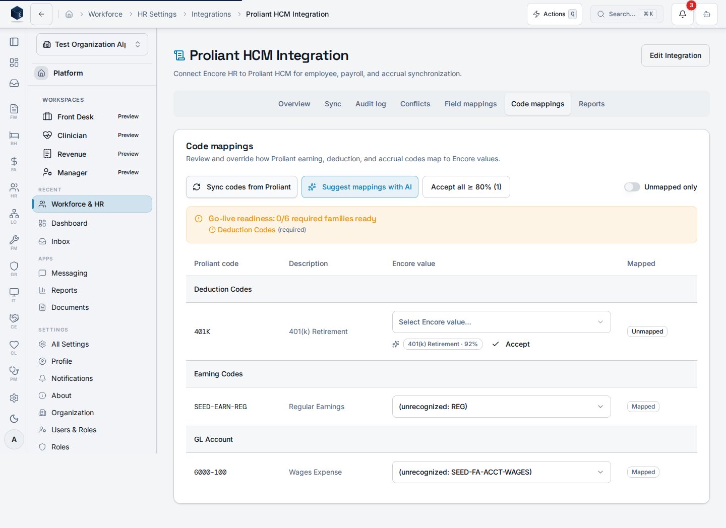Switch to Reports tab
726x528 pixels.
(x=591, y=104)
